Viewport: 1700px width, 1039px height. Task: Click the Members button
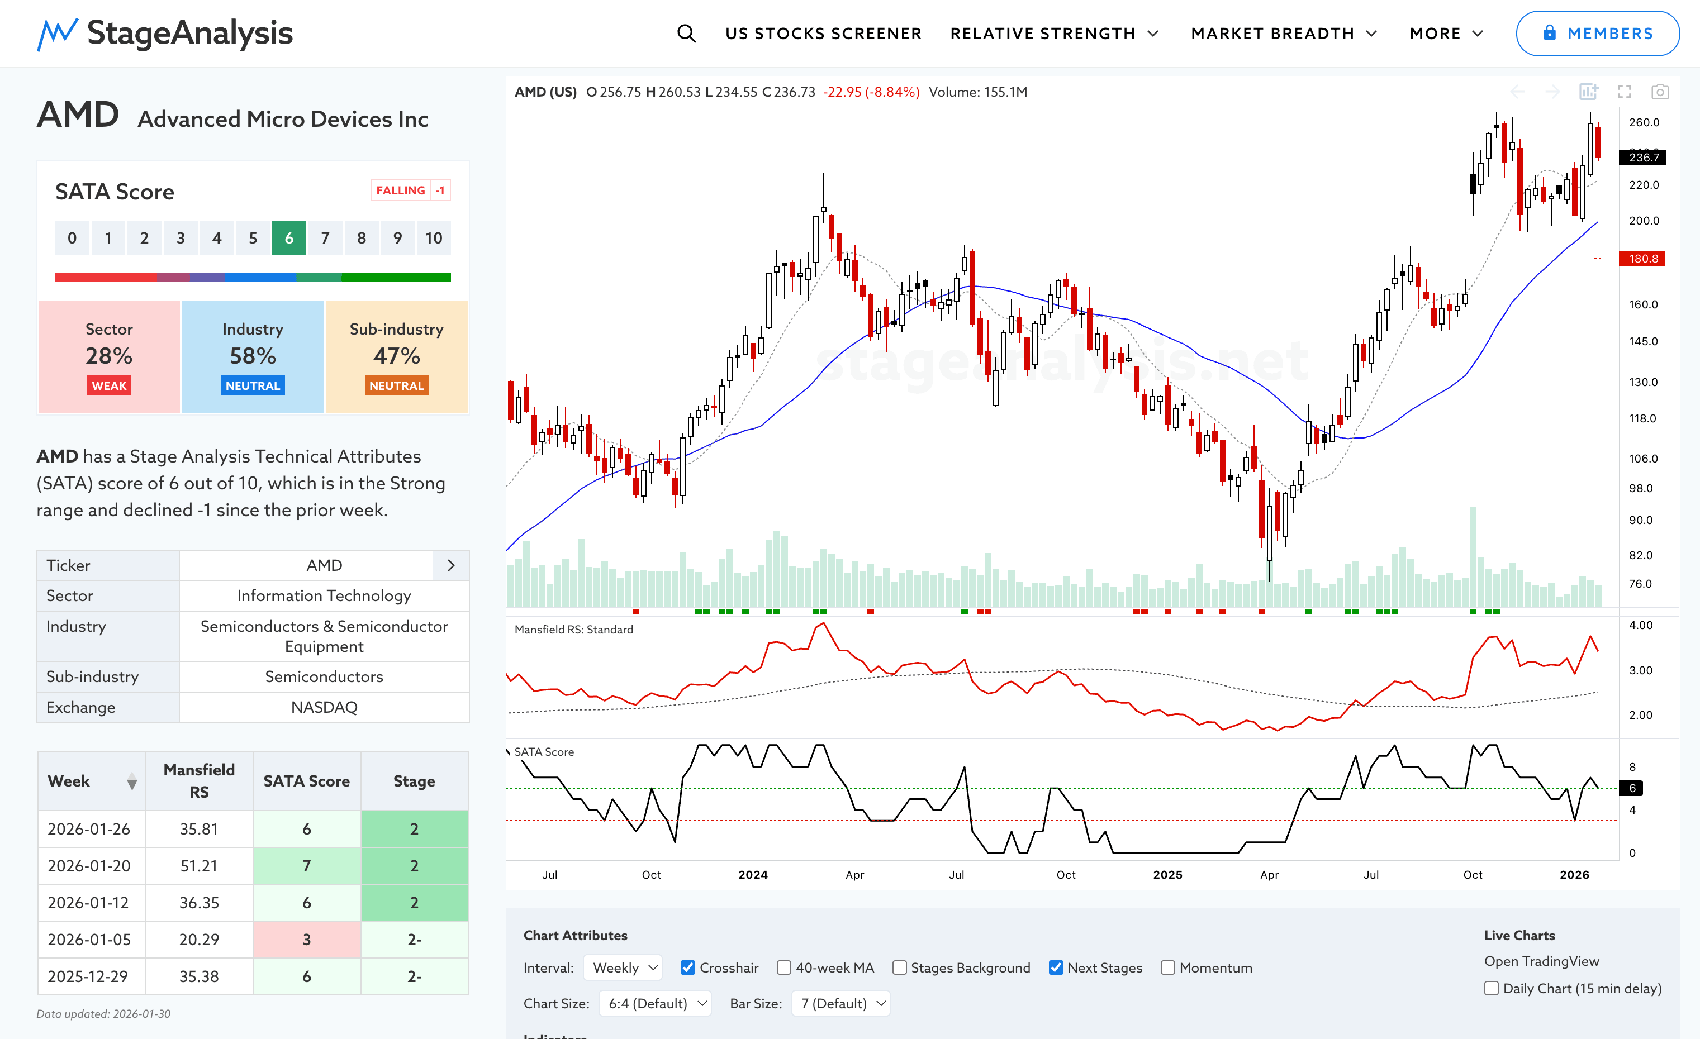pyautogui.click(x=1597, y=33)
